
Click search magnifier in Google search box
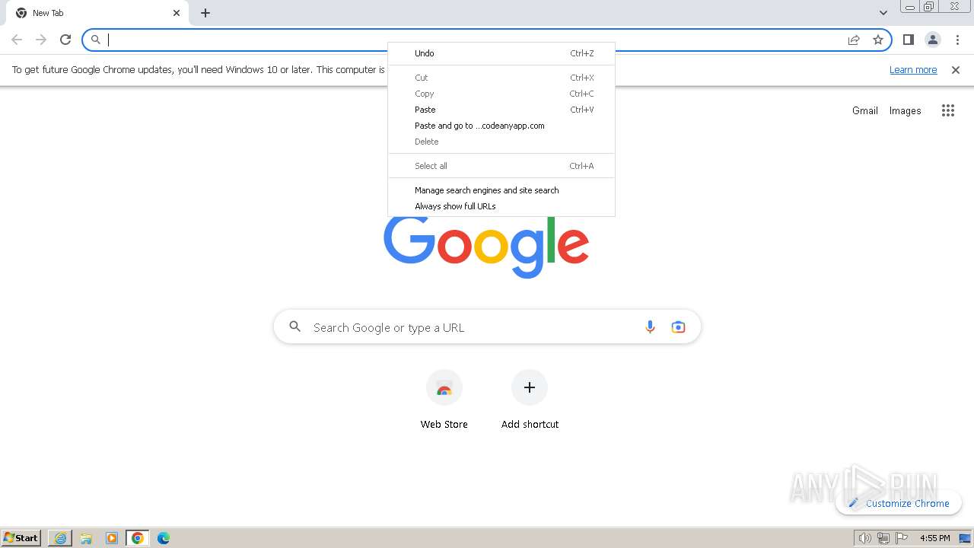click(x=295, y=327)
